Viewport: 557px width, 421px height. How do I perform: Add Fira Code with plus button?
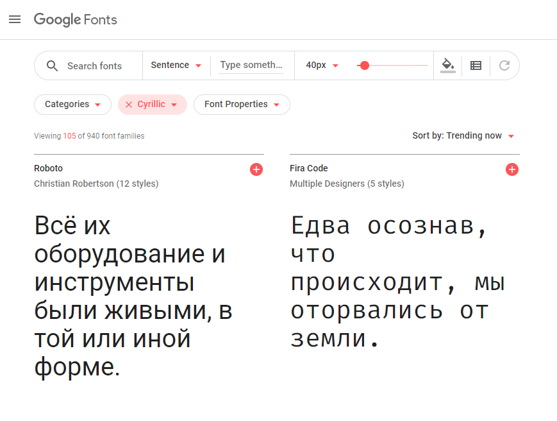tap(512, 169)
